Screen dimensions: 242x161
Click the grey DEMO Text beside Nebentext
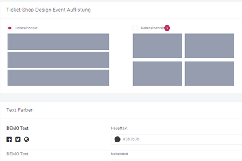(x=18, y=153)
